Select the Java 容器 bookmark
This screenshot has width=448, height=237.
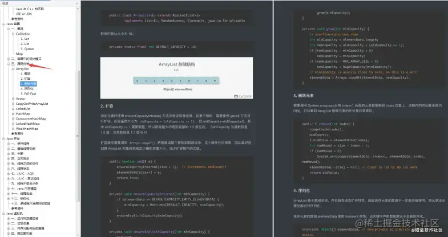[x=13, y=24]
